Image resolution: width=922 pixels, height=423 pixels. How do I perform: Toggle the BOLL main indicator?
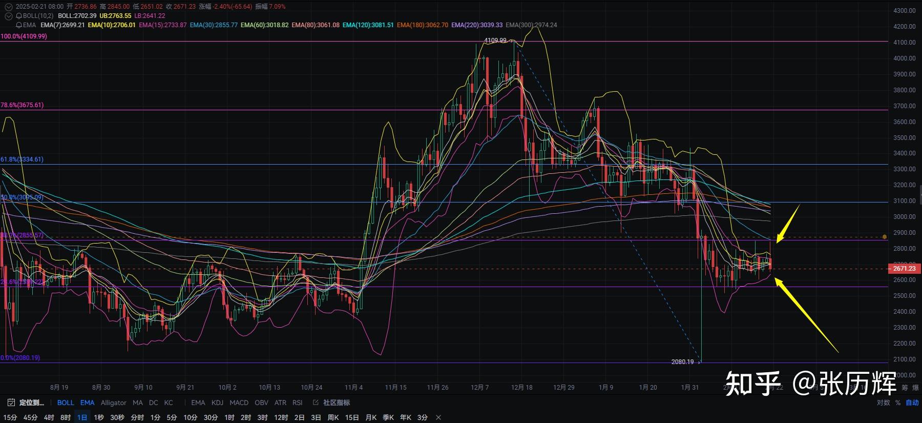pos(66,403)
